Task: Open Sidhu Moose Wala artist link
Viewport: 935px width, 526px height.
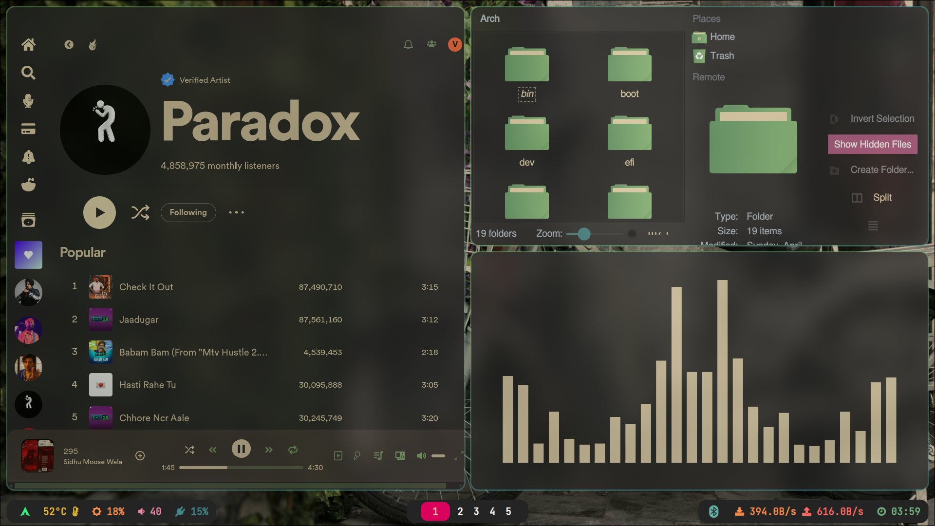Action: 93,462
